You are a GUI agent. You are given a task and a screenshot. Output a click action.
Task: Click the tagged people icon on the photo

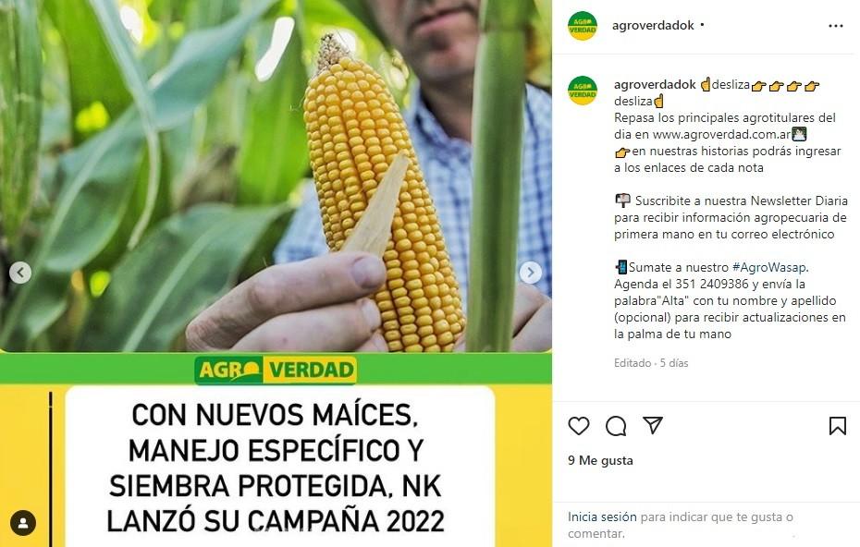click(23, 523)
